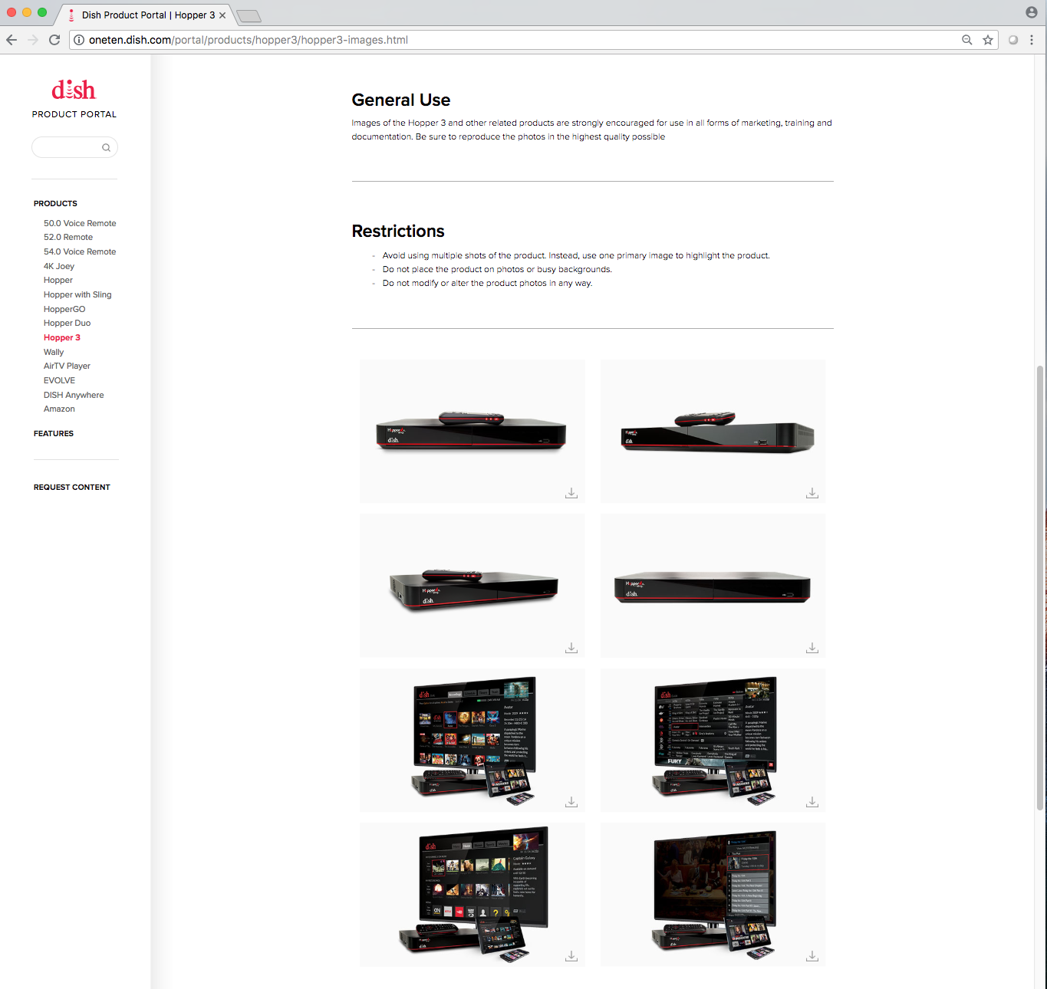Navigate to HopperGO
This screenshot has width=1047, height=989.
[64, 309]
